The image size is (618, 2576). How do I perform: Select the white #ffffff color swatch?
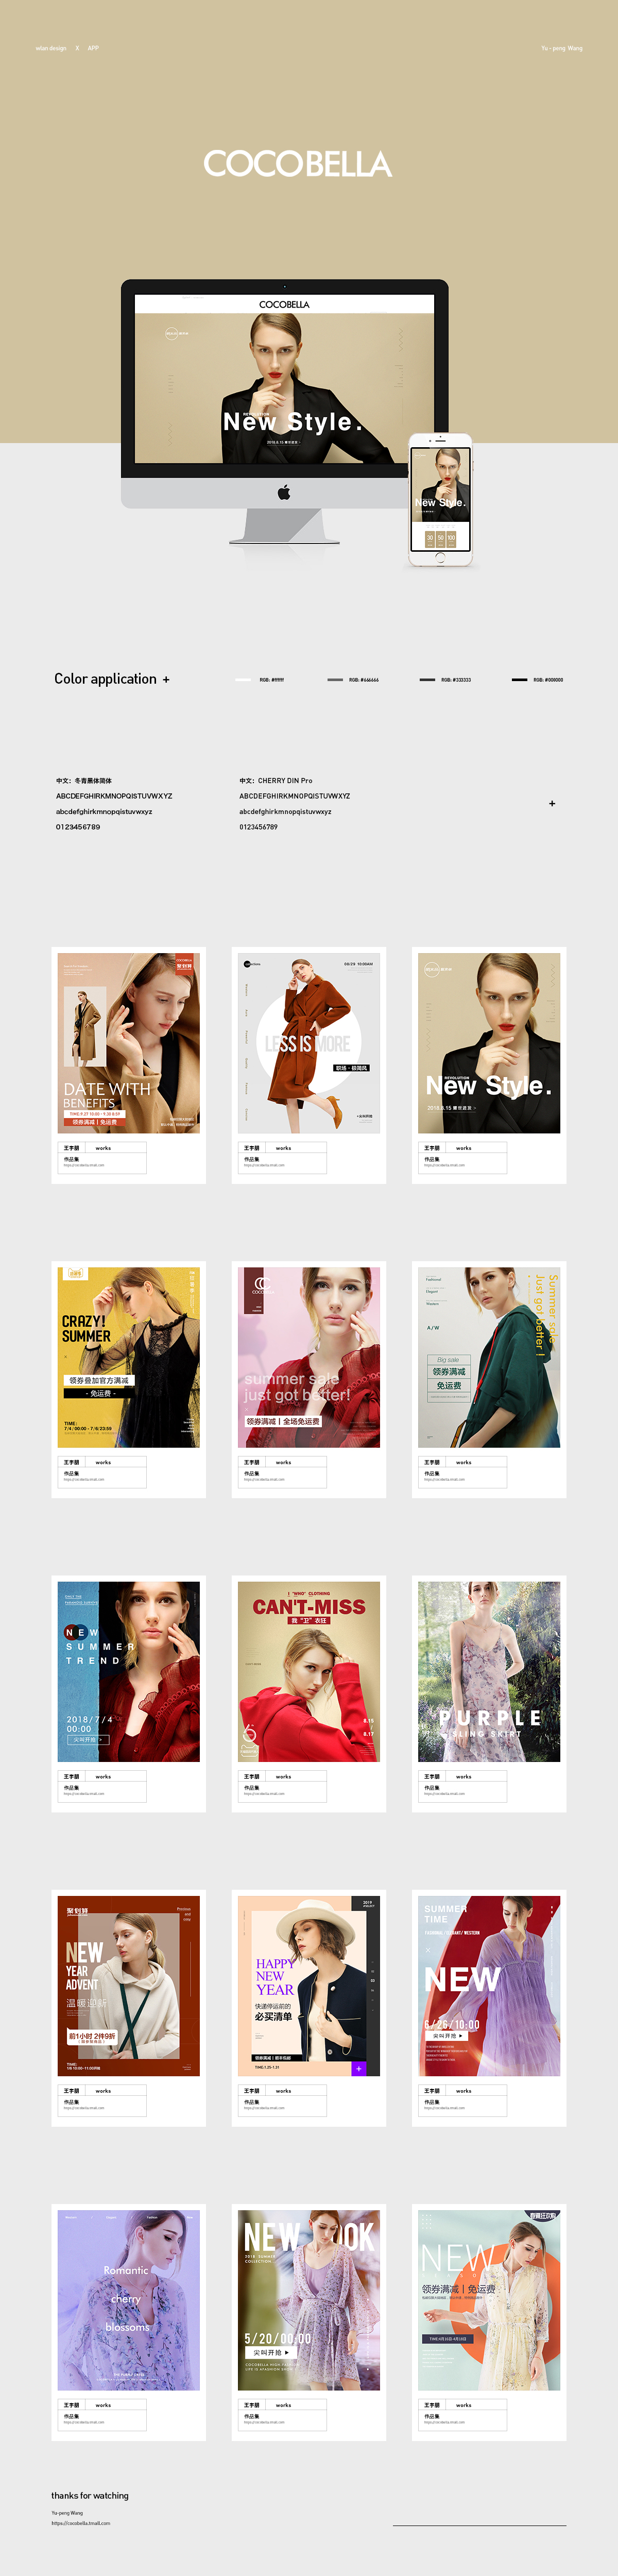243,680
